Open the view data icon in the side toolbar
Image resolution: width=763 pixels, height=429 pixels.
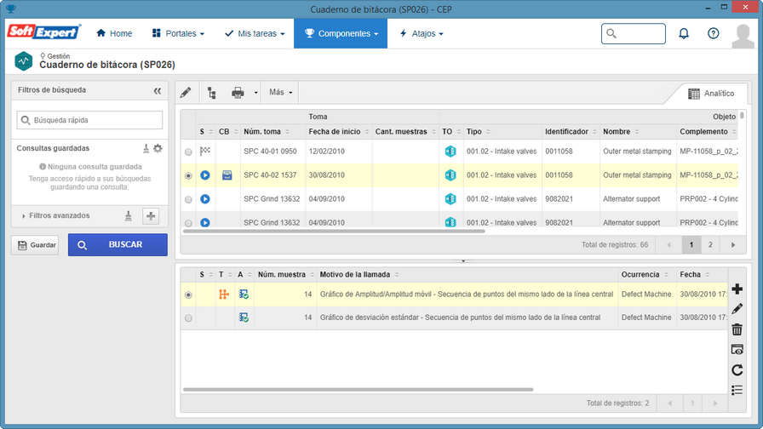pos(737,350)
